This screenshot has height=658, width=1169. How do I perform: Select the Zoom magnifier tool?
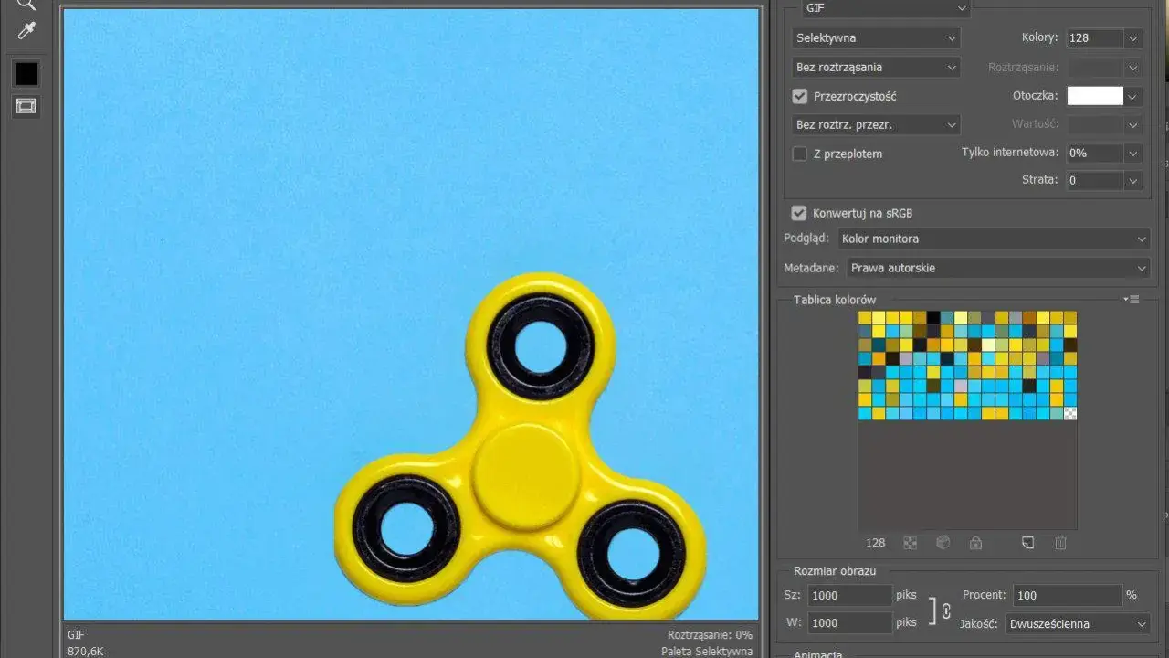point(26,5)
